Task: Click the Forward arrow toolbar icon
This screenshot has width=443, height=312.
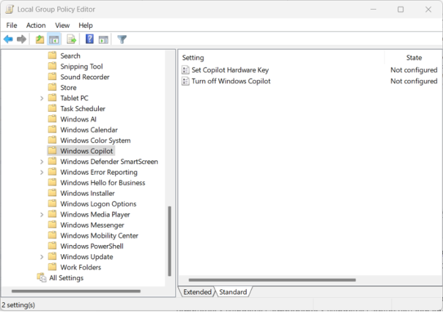Action: pos(21,40)
